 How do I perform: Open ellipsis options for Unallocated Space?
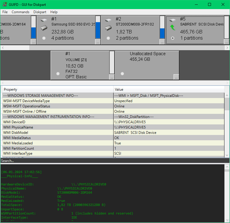click(176, 77)
